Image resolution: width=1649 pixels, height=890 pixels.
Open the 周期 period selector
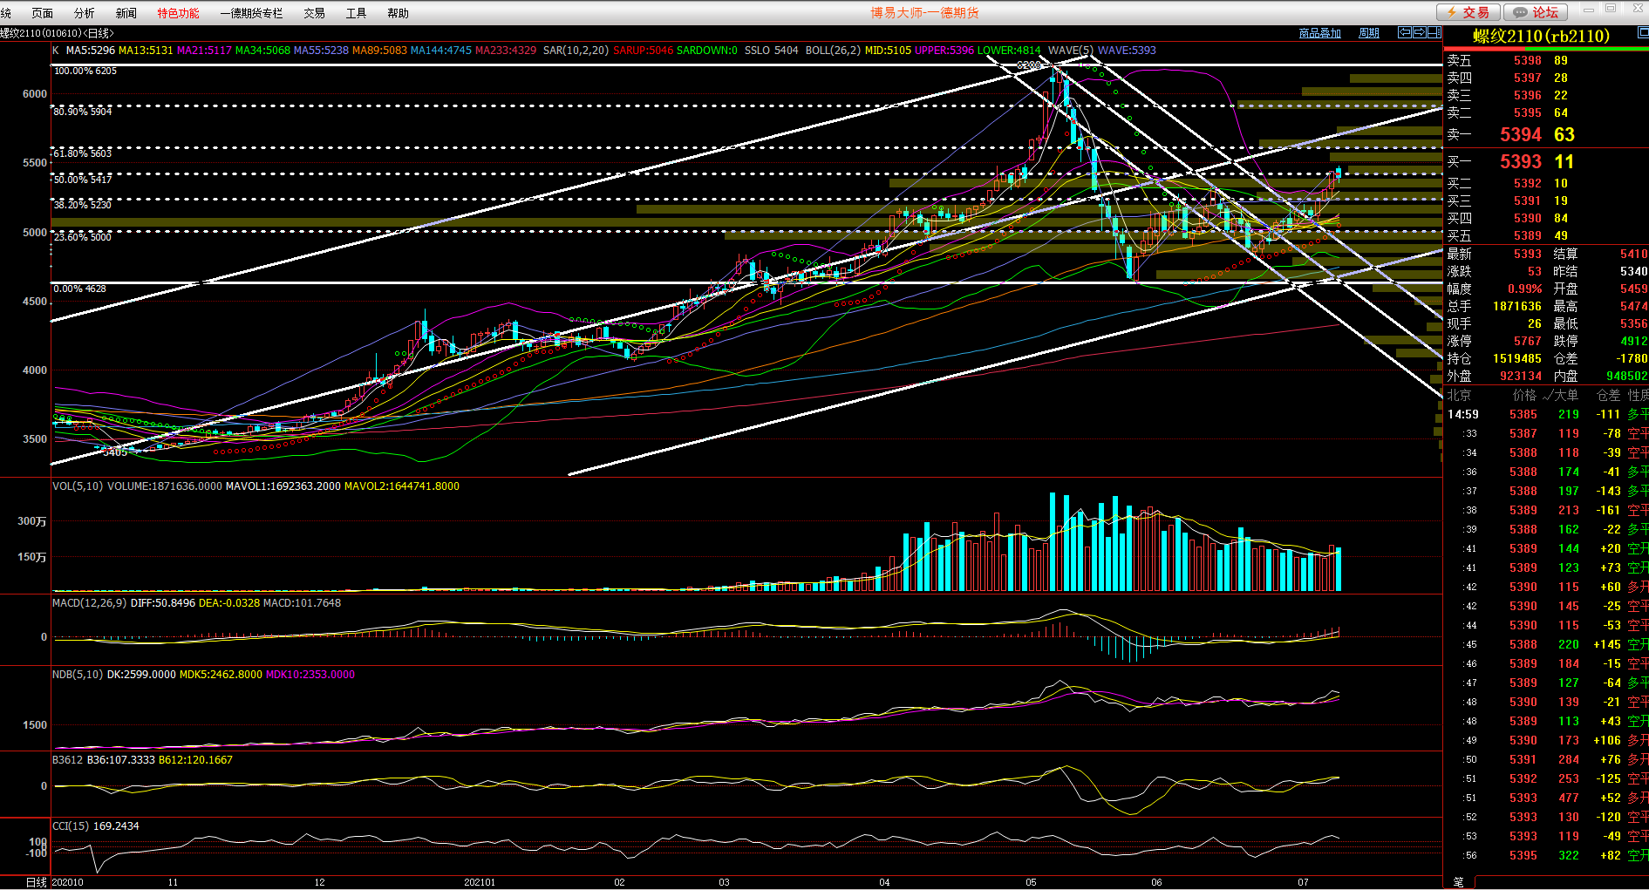(1368, 33)
